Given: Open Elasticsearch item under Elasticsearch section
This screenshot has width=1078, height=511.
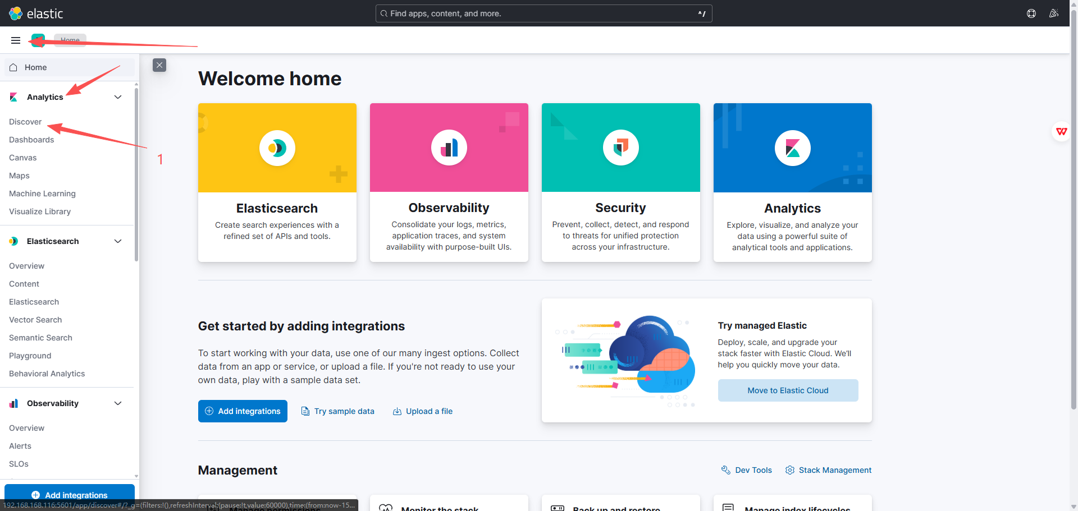Looking at the screenshot, I should coord(34,302).
